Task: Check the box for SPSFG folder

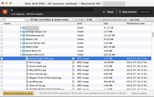Action: [x=2, y=47]
